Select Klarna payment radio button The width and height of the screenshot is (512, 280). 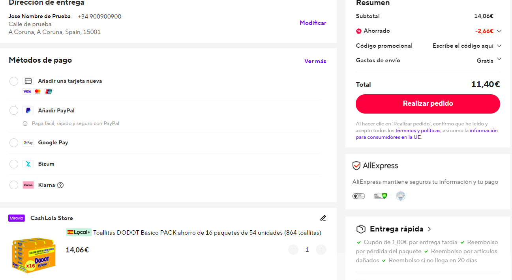coord(14,185)
